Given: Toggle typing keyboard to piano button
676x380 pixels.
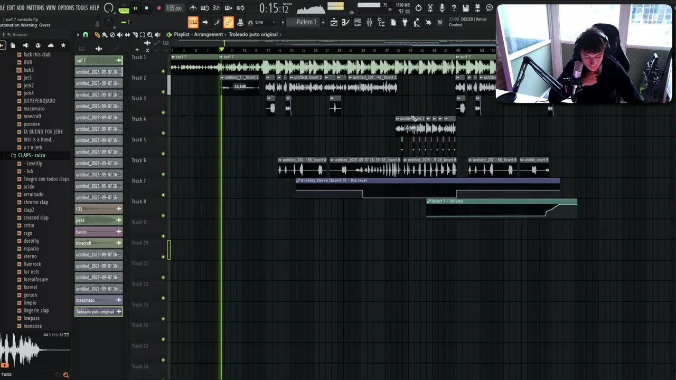Looking at the screenshot, I should point(193,22).
